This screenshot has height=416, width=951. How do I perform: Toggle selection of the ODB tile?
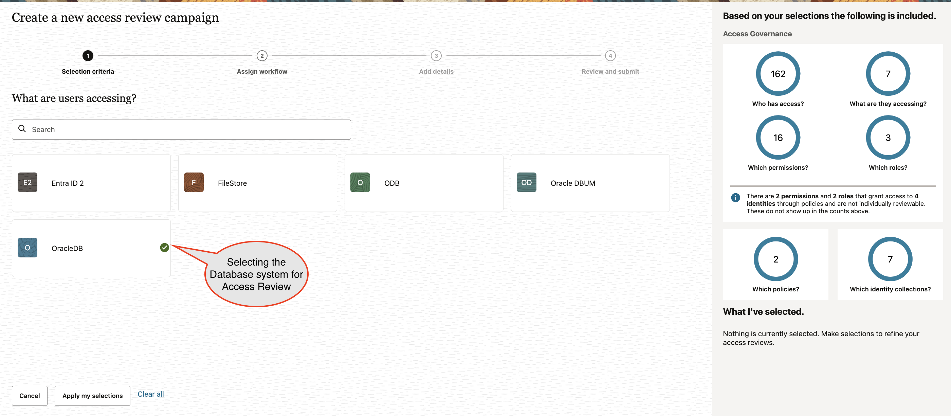click(x=424, y=182)
